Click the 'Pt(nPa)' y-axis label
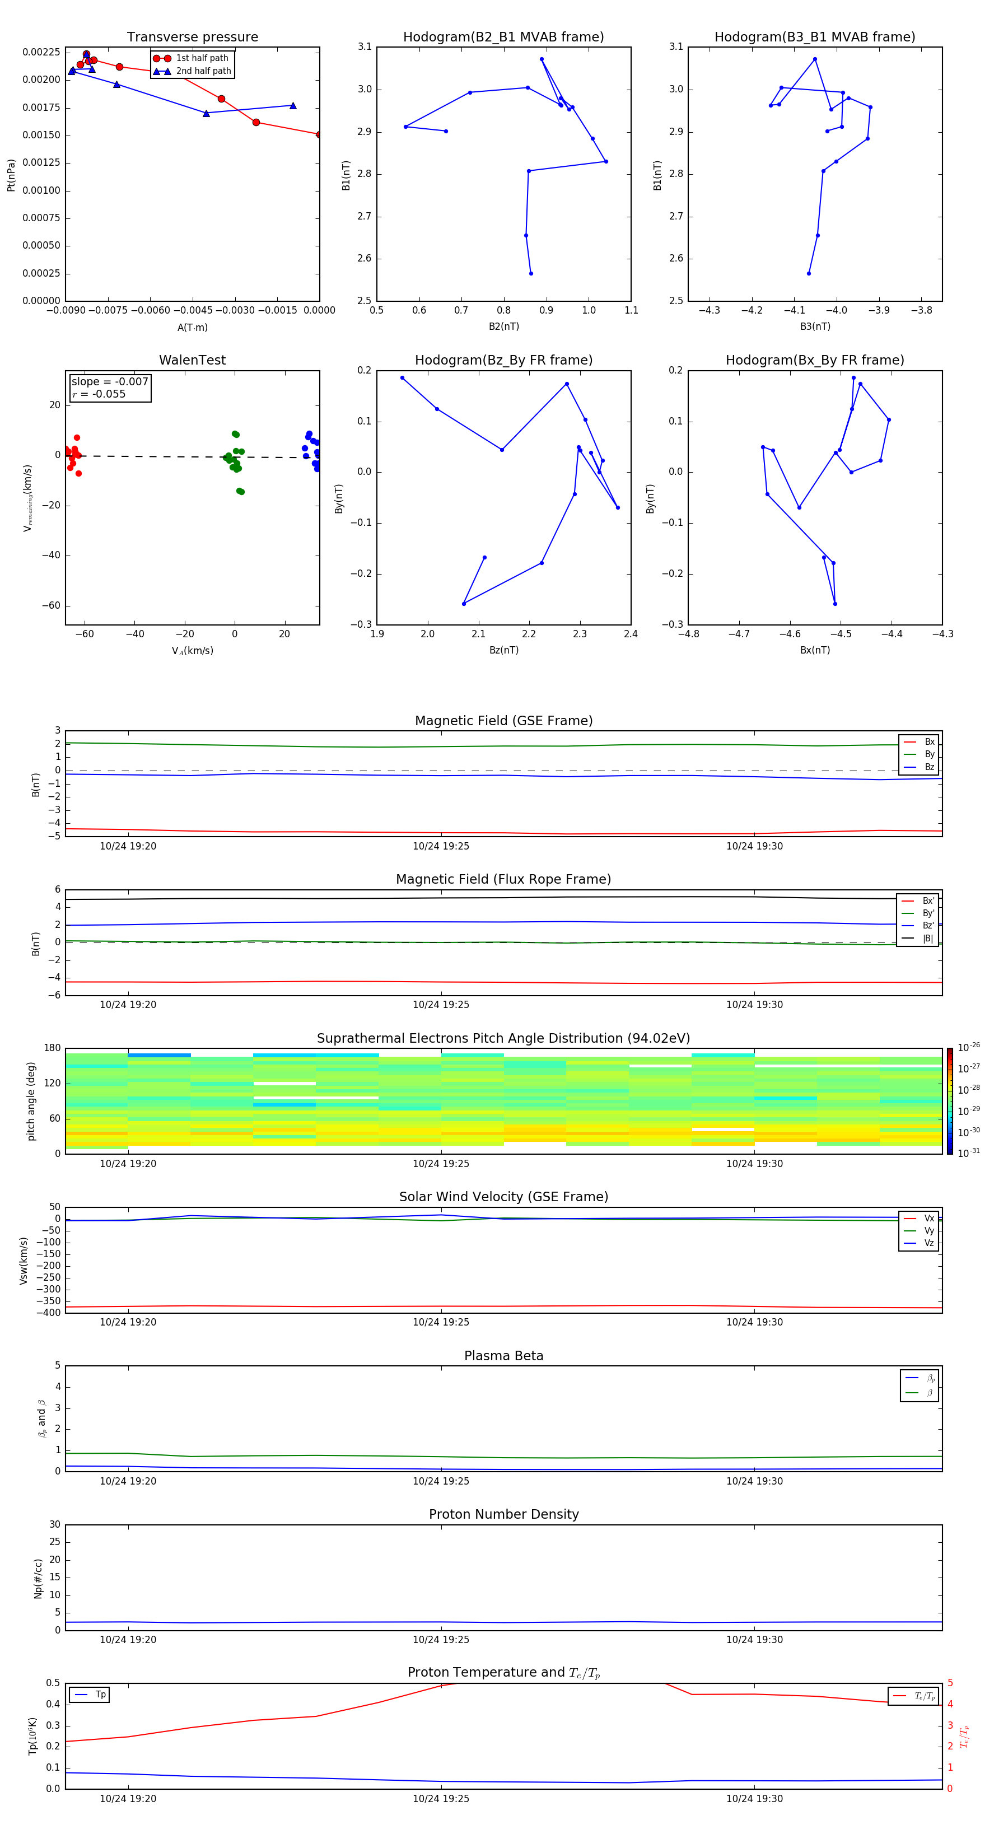Image resolution: width=1008 pixels, height=1848 pixels. pos(11,175)
